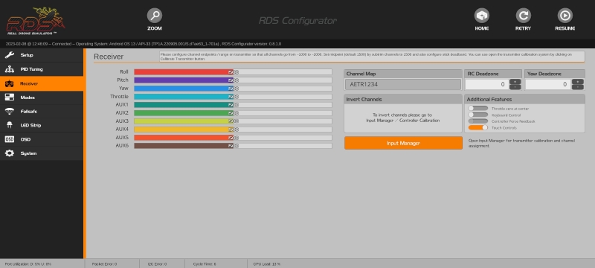Viewport: 595px width, 268px height.
Task: Click the Receiver page heading
Action: (x=109, y=57)
